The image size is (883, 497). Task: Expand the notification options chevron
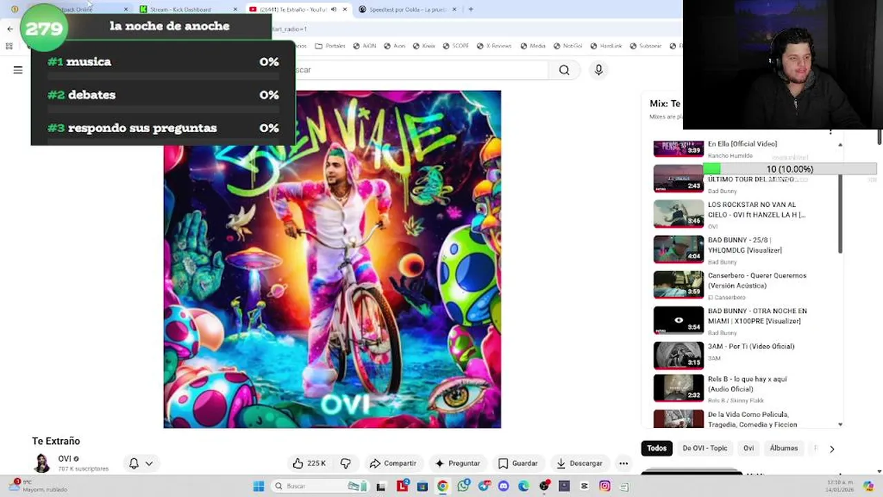148,463
